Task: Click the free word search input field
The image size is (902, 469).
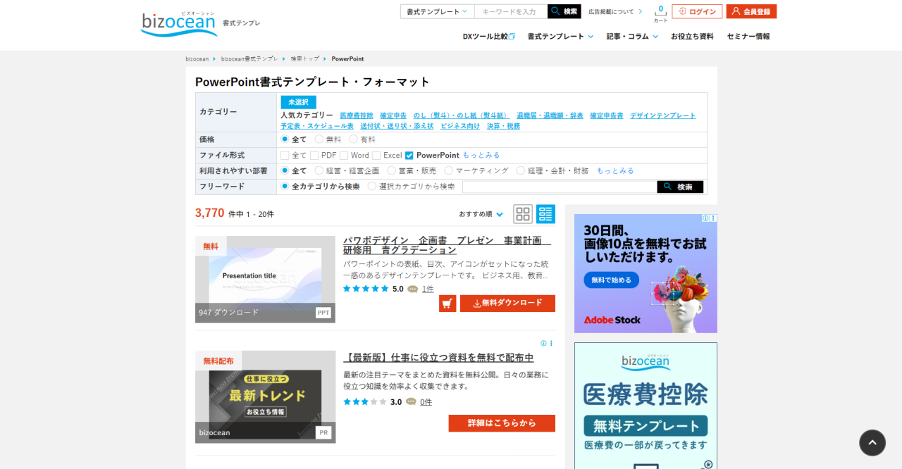Action: pos(560,187)
